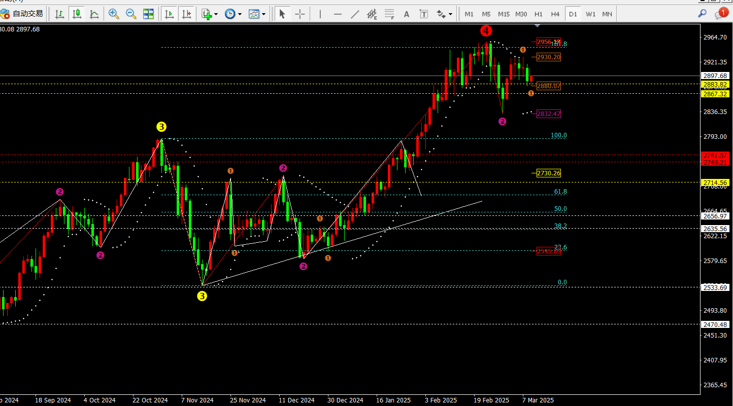
Task: Click the red wave 4 marker
Action: point(486,31)
